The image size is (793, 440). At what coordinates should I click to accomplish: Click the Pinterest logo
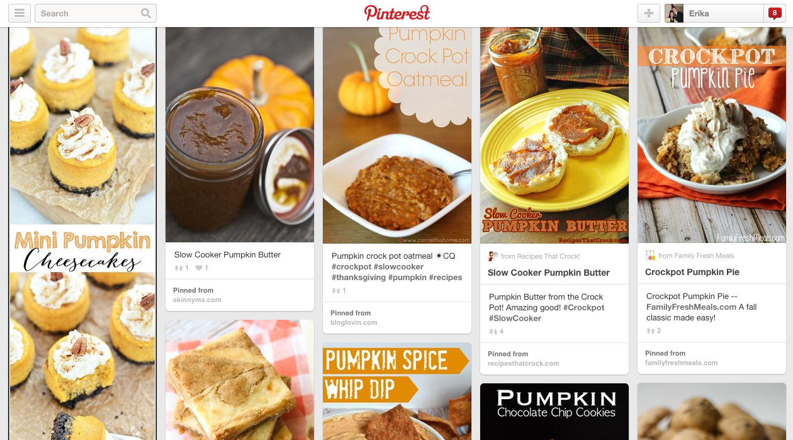[397, 13]
